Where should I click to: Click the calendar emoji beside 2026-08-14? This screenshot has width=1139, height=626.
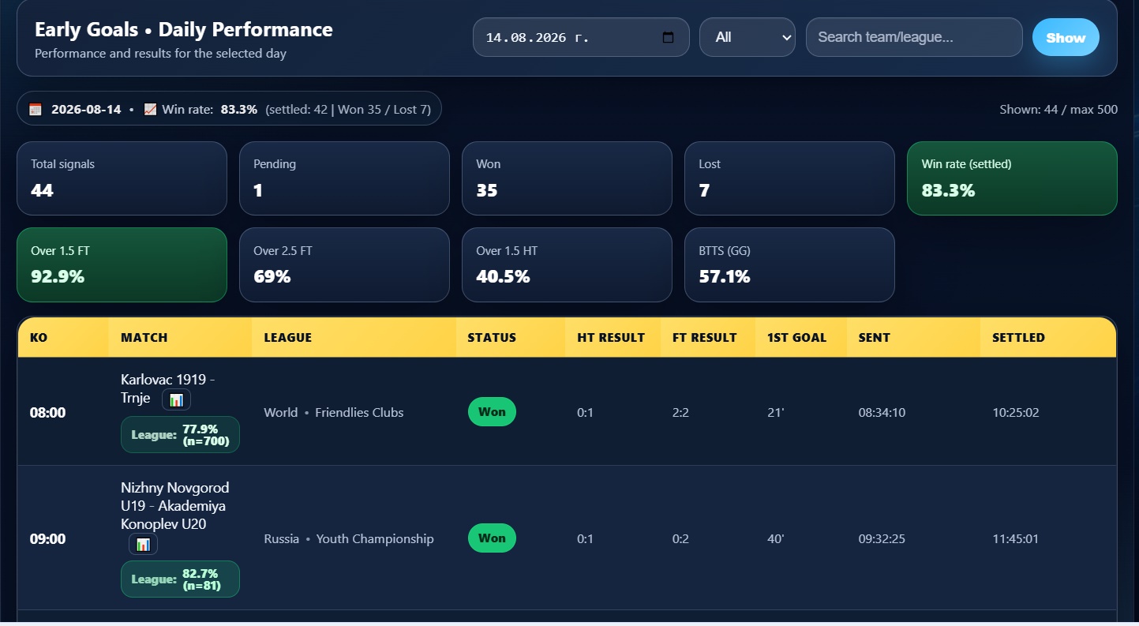pos(36,109)
